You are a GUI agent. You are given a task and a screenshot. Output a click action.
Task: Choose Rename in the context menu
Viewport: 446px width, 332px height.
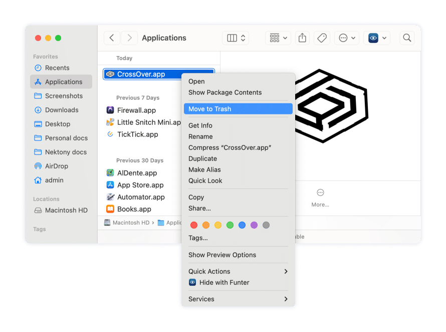click(x=238, y=137)
